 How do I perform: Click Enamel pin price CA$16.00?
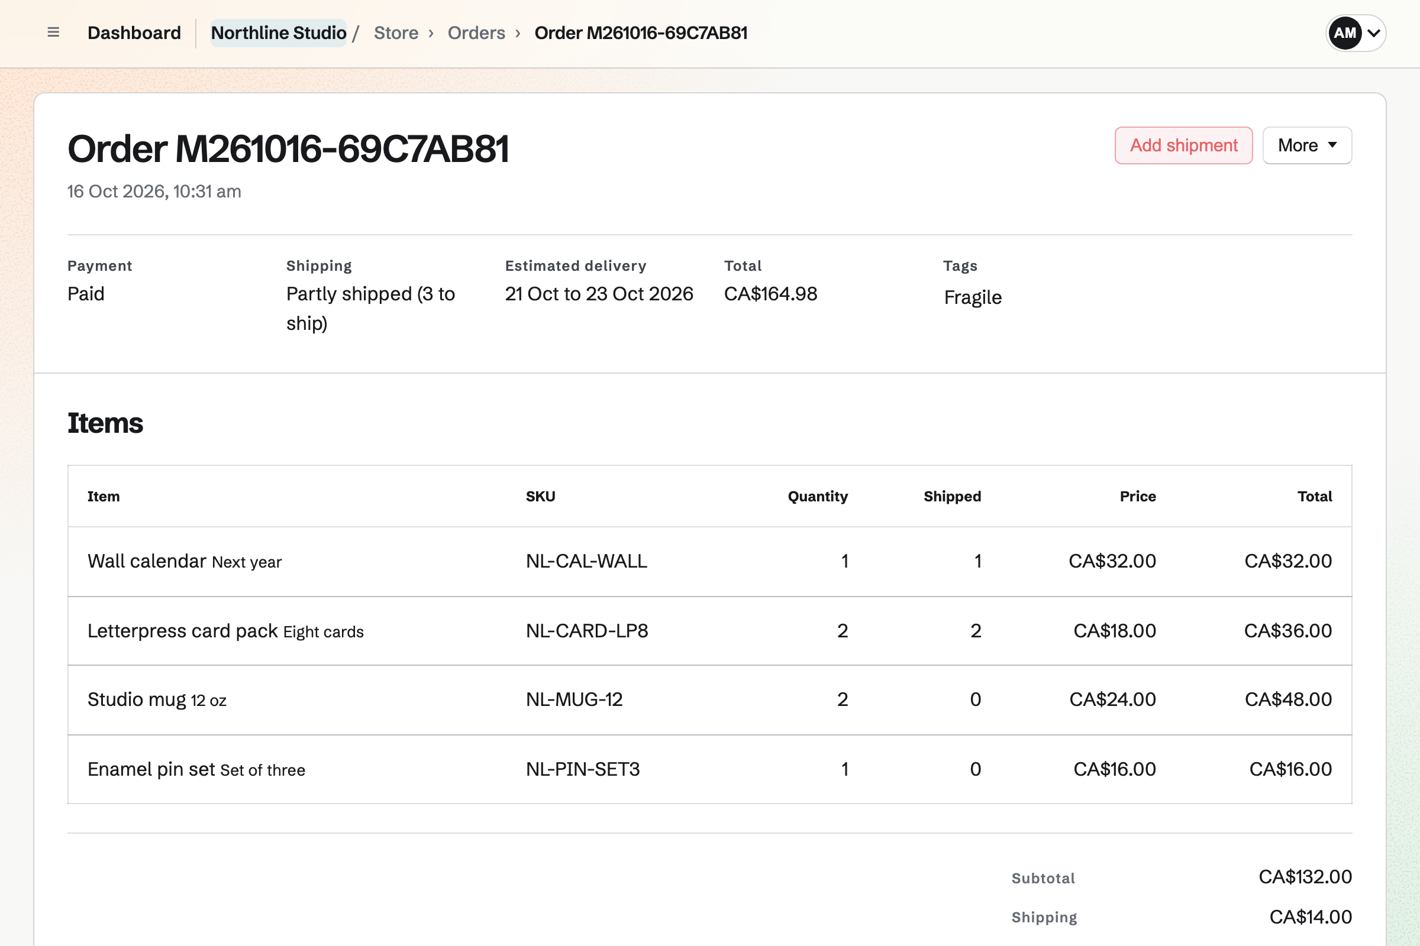(x=1115, y=769)
